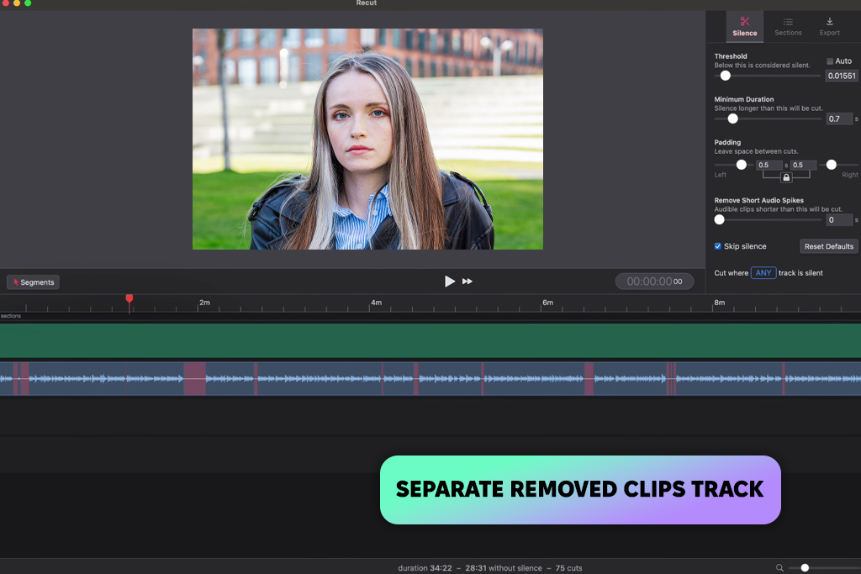Click the timeline zoom magnifier icon

point(779,567)
